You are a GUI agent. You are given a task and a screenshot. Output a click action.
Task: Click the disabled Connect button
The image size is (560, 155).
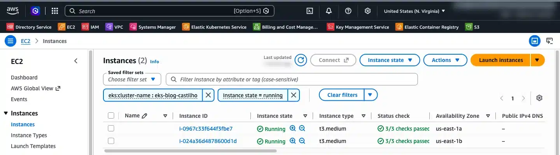tap(333, 60)
